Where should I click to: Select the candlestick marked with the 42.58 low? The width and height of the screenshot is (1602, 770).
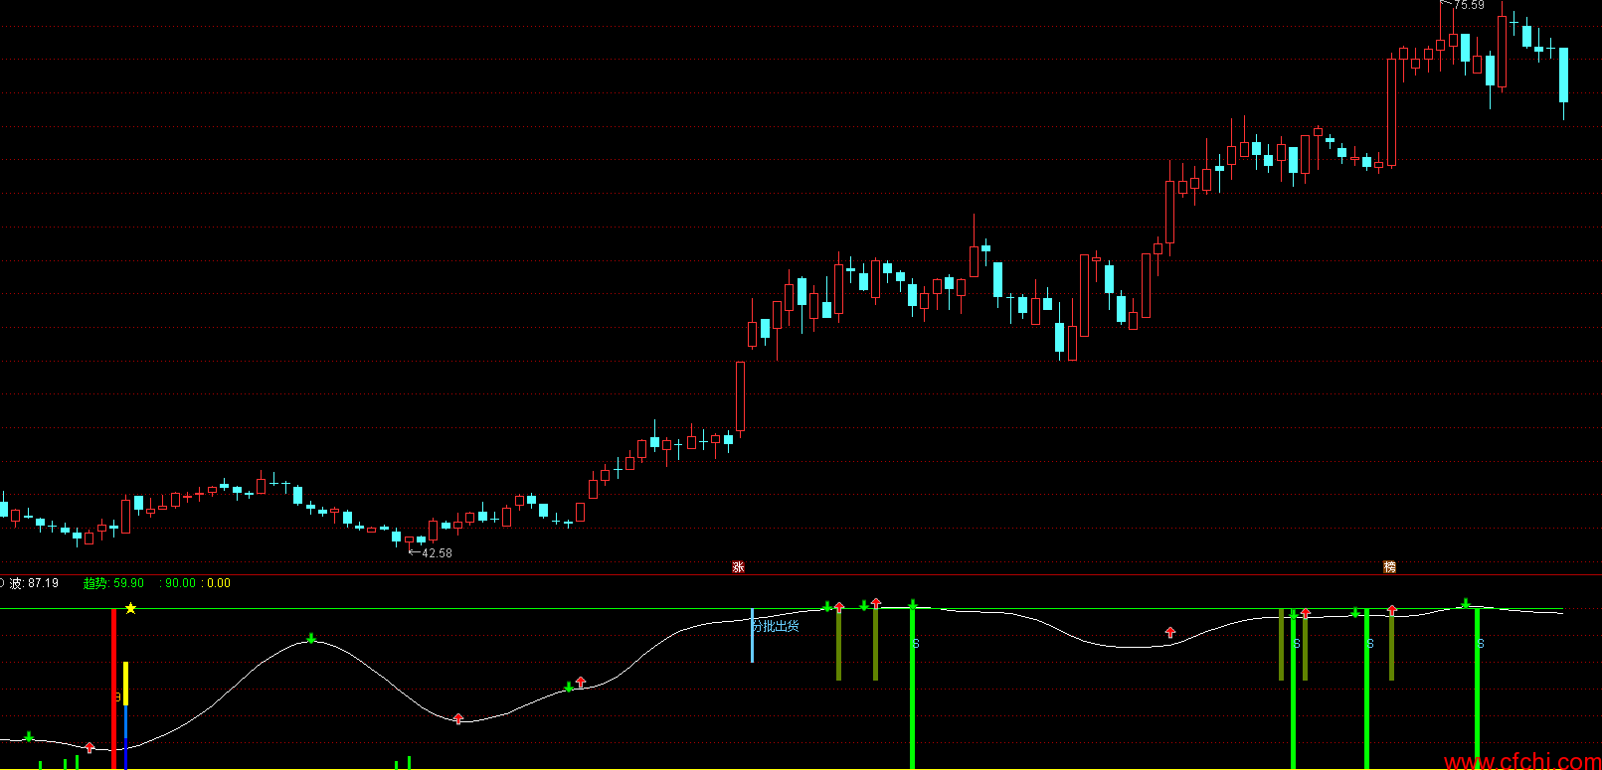click(409, 539)
